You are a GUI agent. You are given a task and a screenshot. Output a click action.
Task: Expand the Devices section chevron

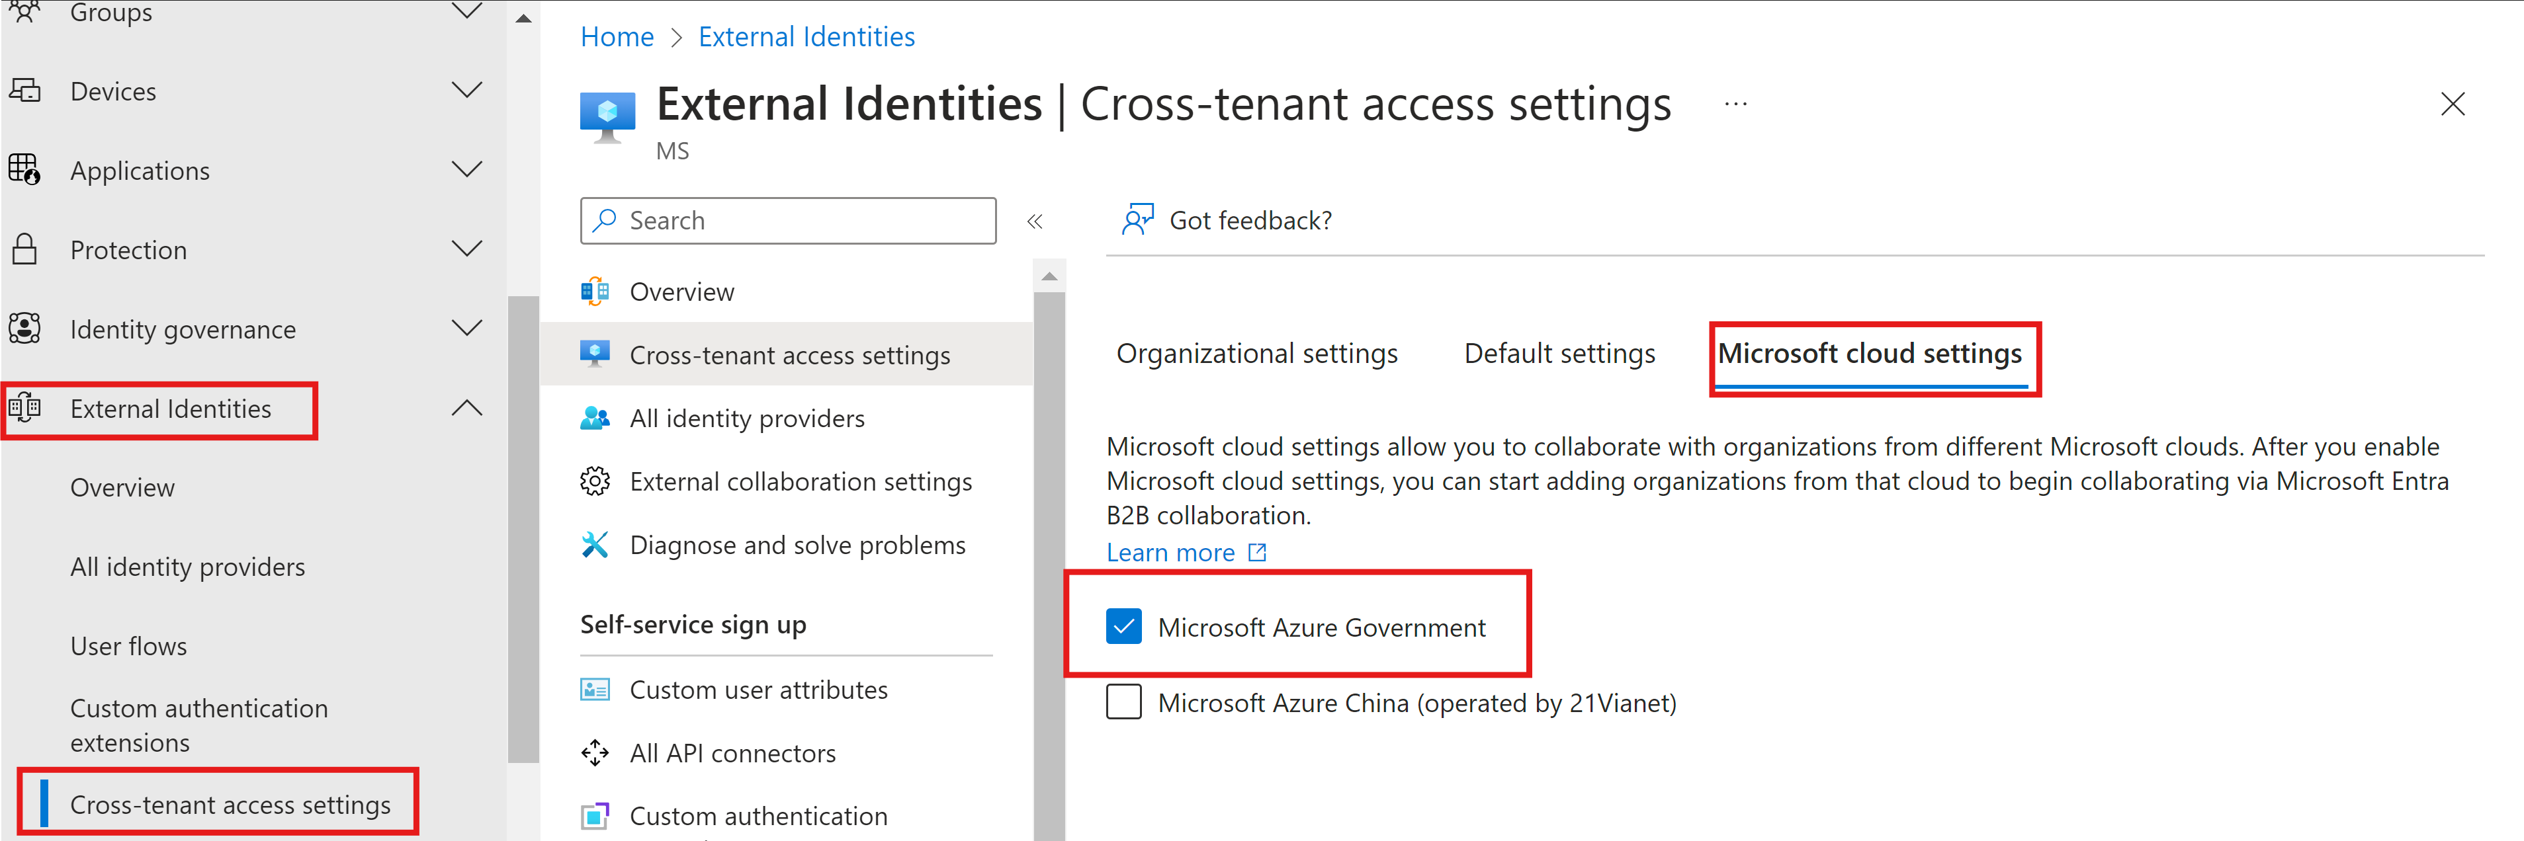[467, 90]
